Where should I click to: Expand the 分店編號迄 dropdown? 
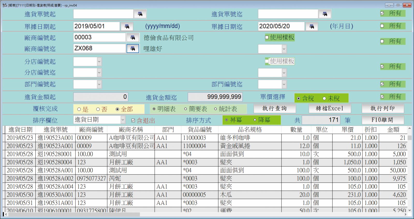click(x=99, y=73)
